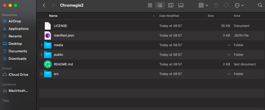The width and height of the screenshot is (265, 110).
Task: Click the Search magnifier icon
Action: pyautogui.click(x=260, y=5)
